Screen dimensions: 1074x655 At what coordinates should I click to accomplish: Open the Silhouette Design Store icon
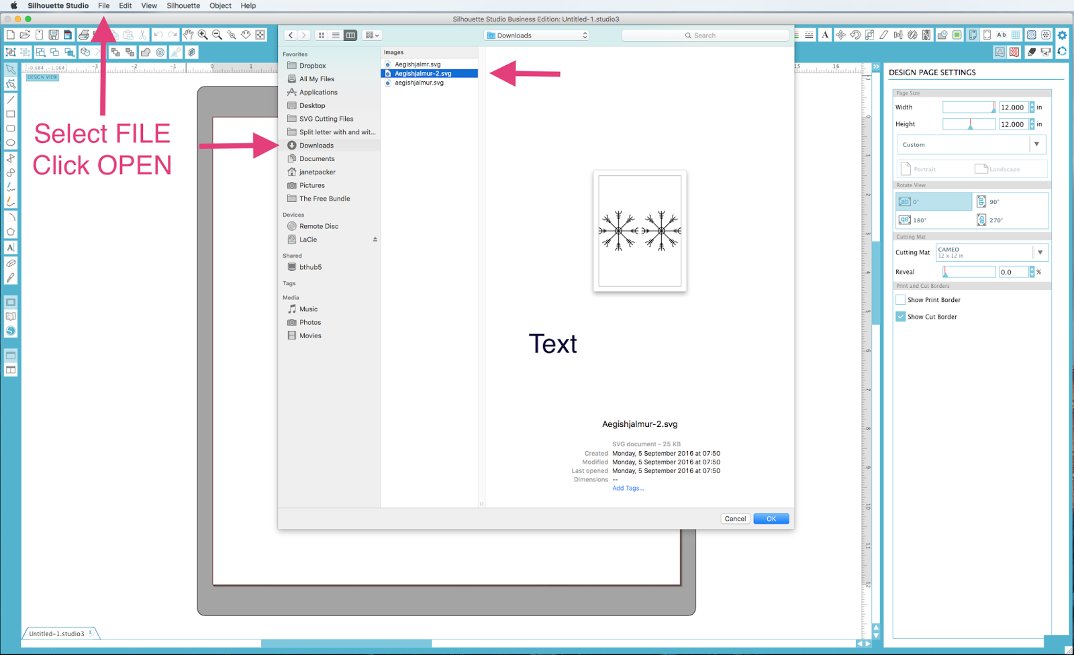point(11,331)
